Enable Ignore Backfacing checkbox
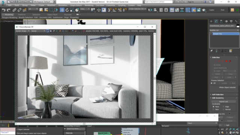Viewport: 240px width, 135px height. click(x=213, y=68)
